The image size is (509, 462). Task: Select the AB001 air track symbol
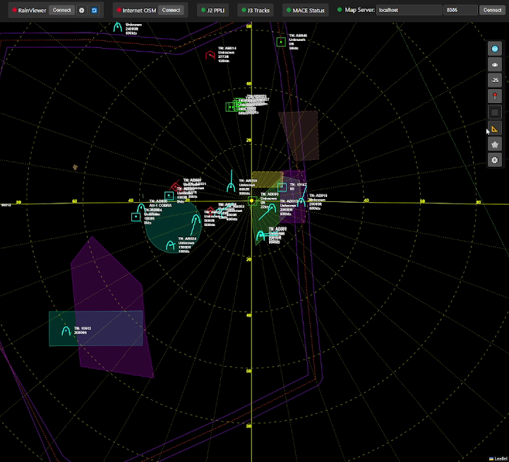pos(261,235)
